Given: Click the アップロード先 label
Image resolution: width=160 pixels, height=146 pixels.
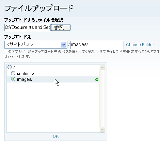Looking at the screenshot, I should [18, 37].
